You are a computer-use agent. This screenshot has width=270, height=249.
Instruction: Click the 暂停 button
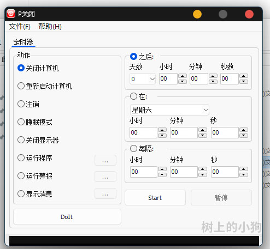221,198
